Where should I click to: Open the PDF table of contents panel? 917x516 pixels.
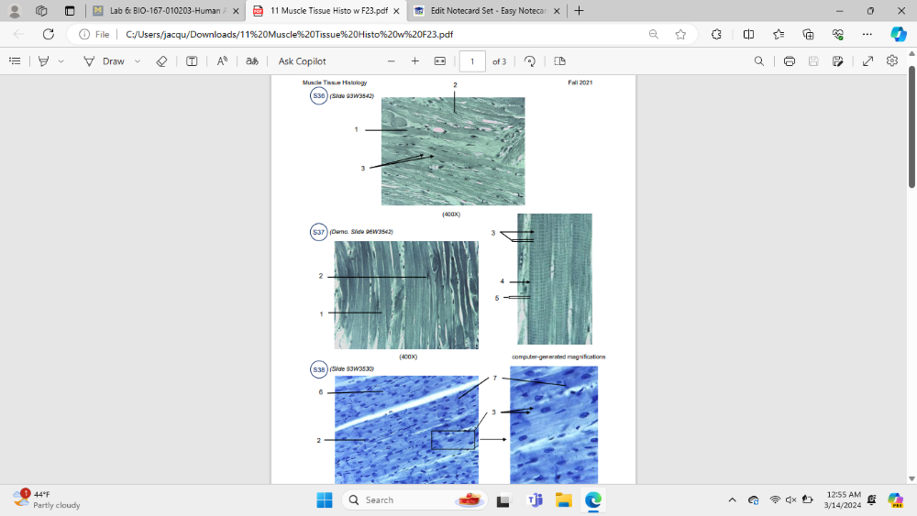[15, 61]
